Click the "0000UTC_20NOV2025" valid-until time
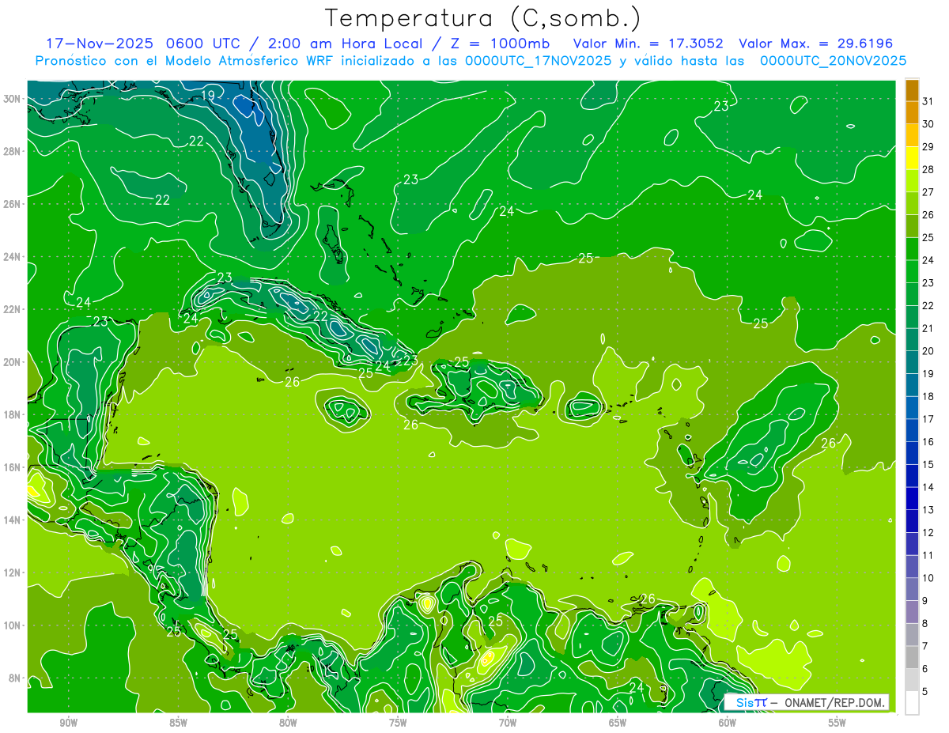The image size is (949, 733). (x=833, y=61)
